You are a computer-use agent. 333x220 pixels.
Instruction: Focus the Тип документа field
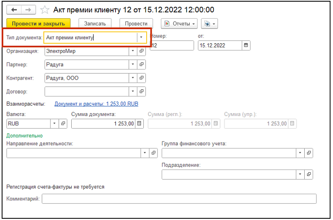coord(90,37)
